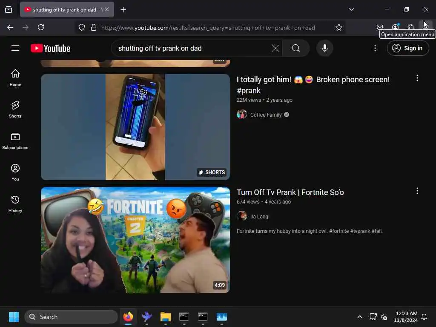Click the Ila Langi channel avatar
This screenshot has width=436, height=327.
click(x=242, y=216)
